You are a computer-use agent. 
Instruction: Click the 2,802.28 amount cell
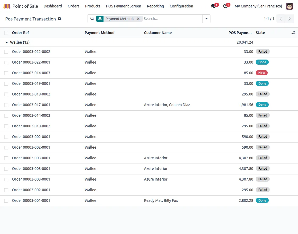(246, 200)
